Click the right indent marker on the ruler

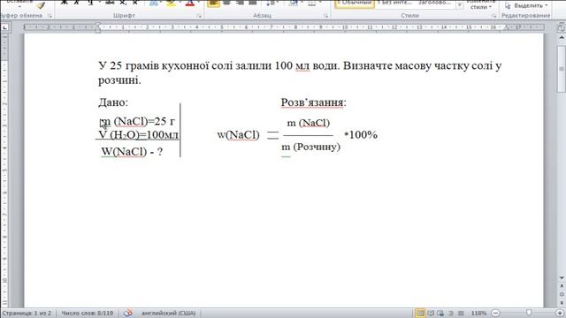(507, 27)
